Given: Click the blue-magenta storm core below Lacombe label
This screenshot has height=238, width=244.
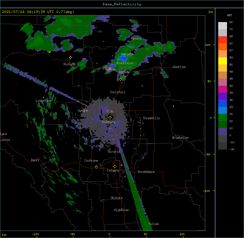Looking at the screenshot, I should (x=122, y=59).
